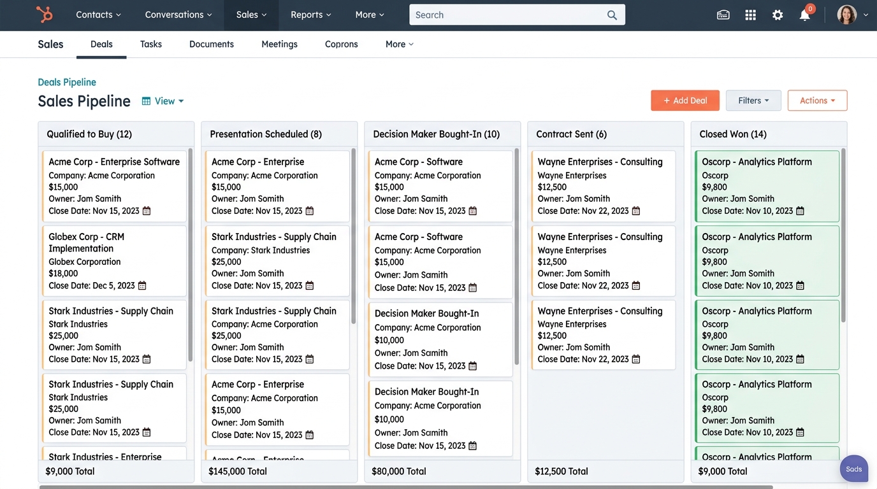Switch to the Meetings tab

tap(279, 44)
